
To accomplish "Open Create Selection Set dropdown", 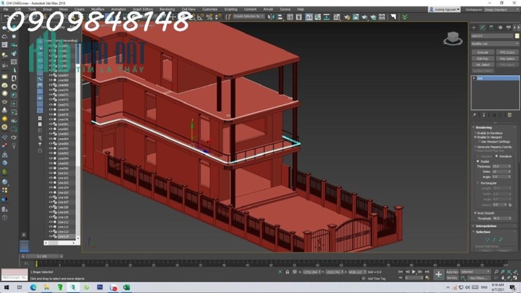I will pyautogui.click(x=248, y=16).
